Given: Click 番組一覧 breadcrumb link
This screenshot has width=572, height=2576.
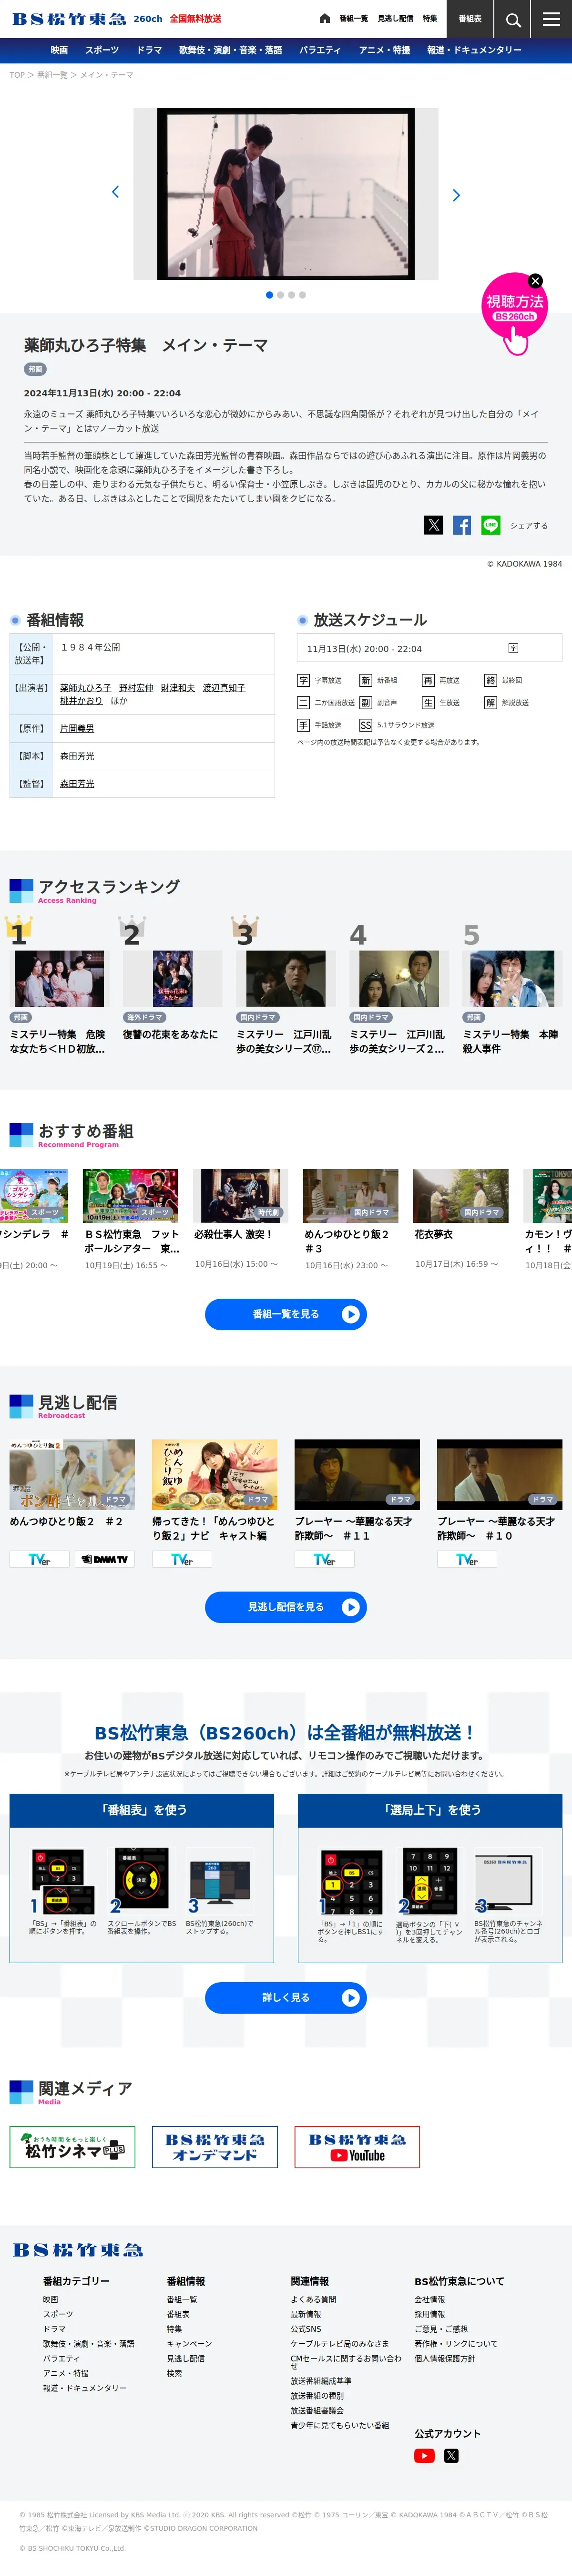Looking at the screenshot, I should pyautogui.click(x=52, y=75).
